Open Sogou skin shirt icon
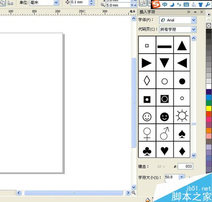Image resolution: width=212 pixels, height=202 pixels. point(201,5)
